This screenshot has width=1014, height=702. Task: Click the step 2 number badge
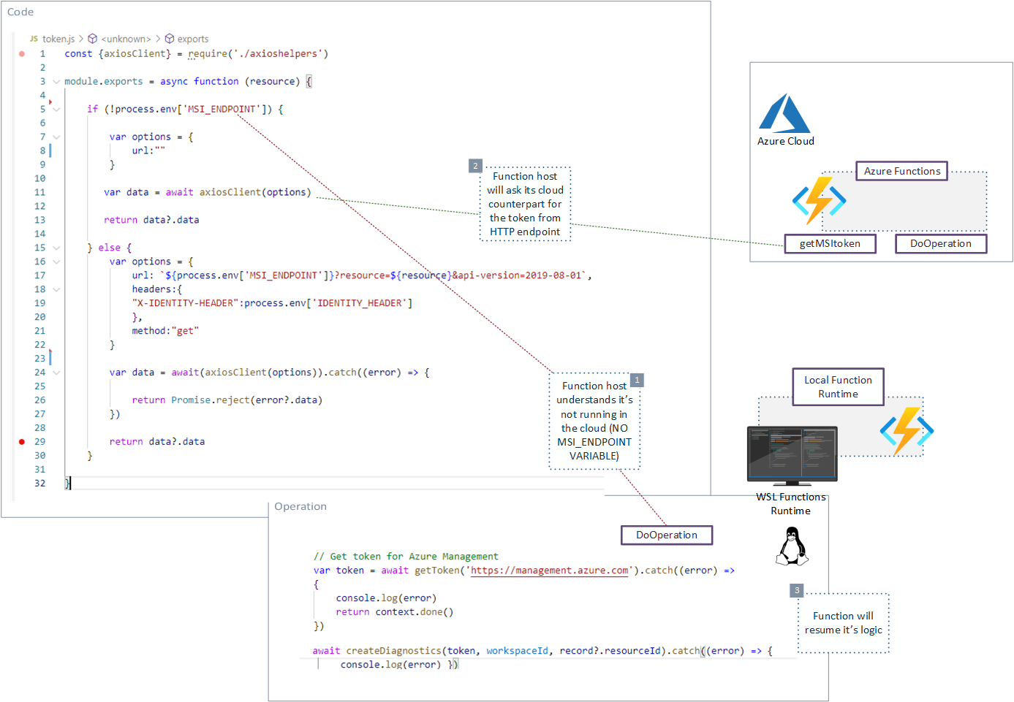tap(475, 166)
